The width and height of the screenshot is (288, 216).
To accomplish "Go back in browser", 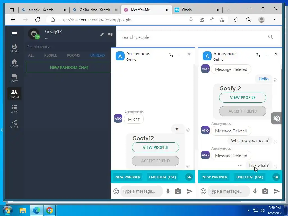I will [x=13, y=20].
